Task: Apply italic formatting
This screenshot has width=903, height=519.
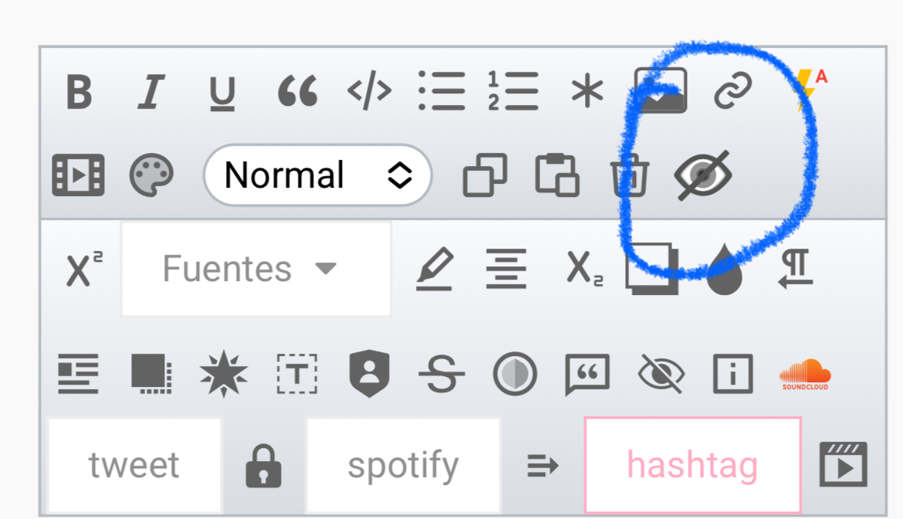Action: [x=150, y=91]
